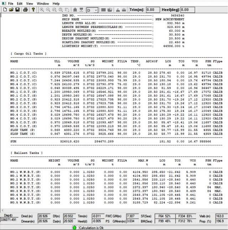The height and width of the screenshot is (230, 228).
Task: Click the IMO number 9686340
Action: [177, 16]
